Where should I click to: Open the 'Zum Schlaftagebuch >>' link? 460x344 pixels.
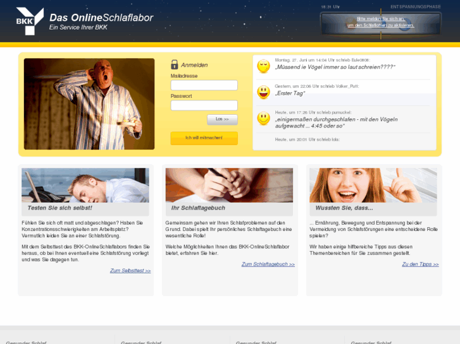point(268,264)
